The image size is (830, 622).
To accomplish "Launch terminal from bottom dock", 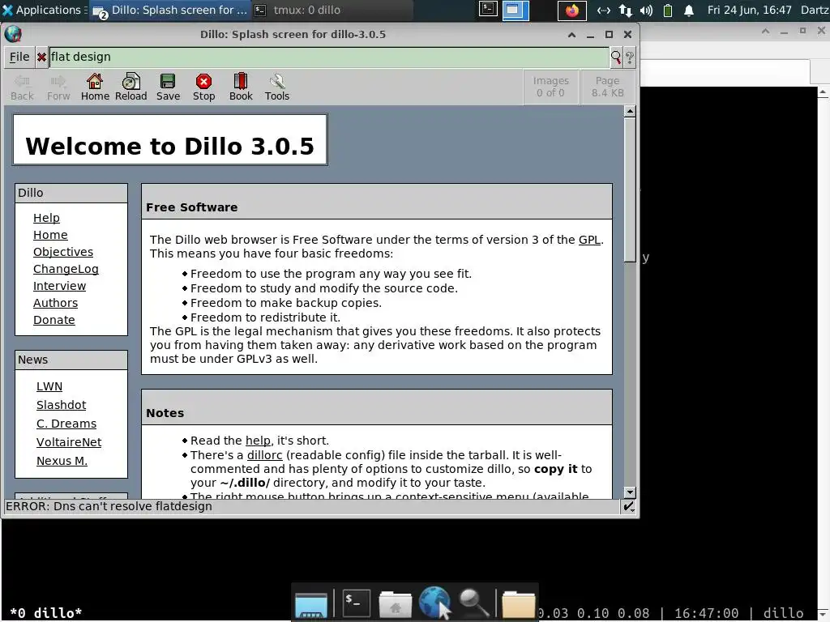I will pyautogui.click(x=357, y=603).
